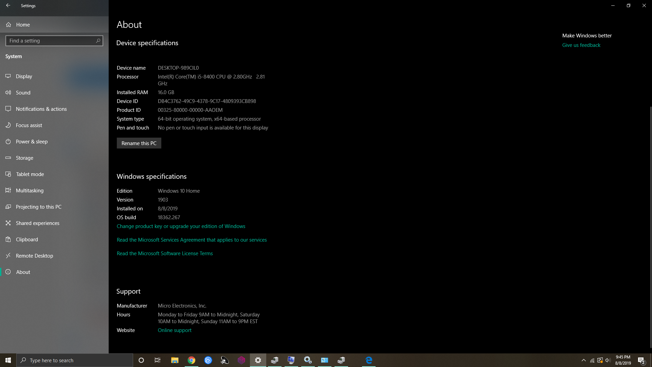The height and width of the screenshot is (367, 652).
Task: Select Home from sidebar
Action: tap(23, 24)
